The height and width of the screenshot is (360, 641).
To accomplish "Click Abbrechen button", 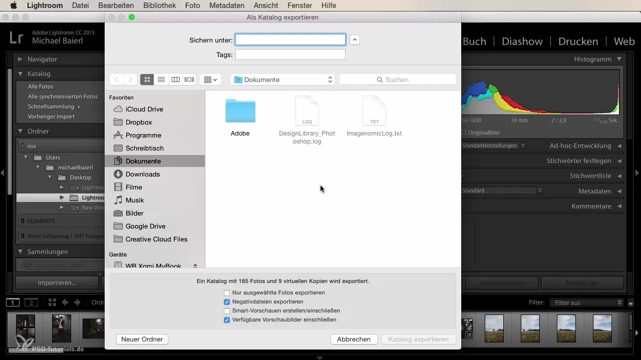I will click(354, 339).
